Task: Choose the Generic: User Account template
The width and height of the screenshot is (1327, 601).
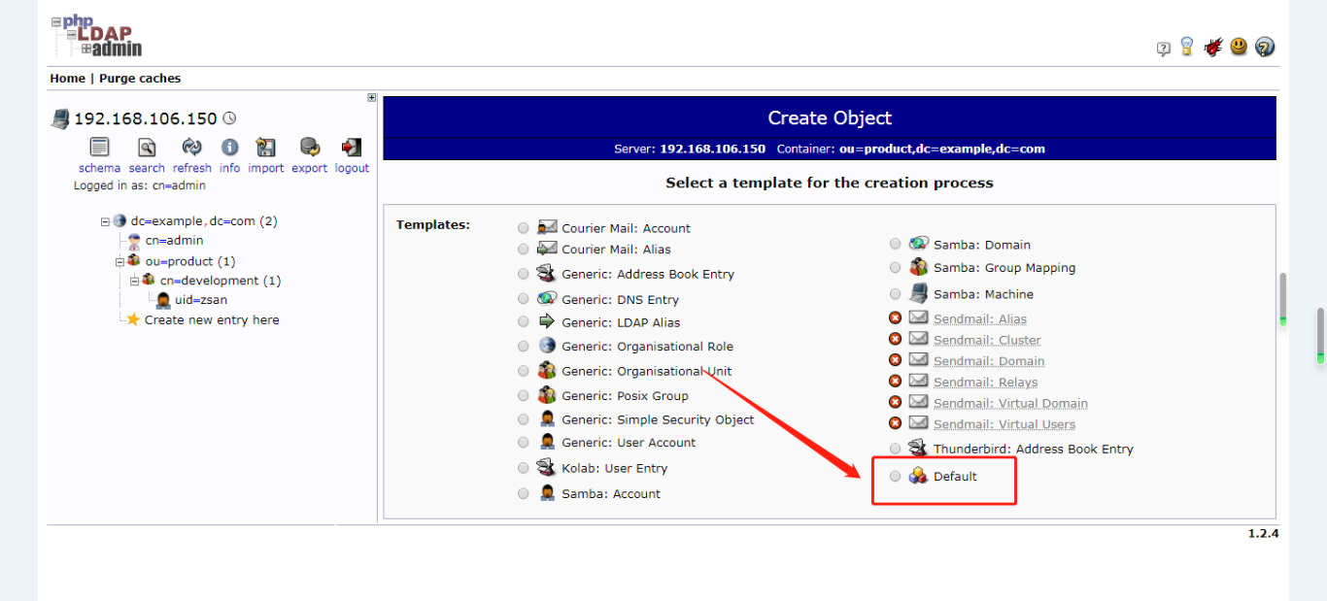Action: point(523,443)
